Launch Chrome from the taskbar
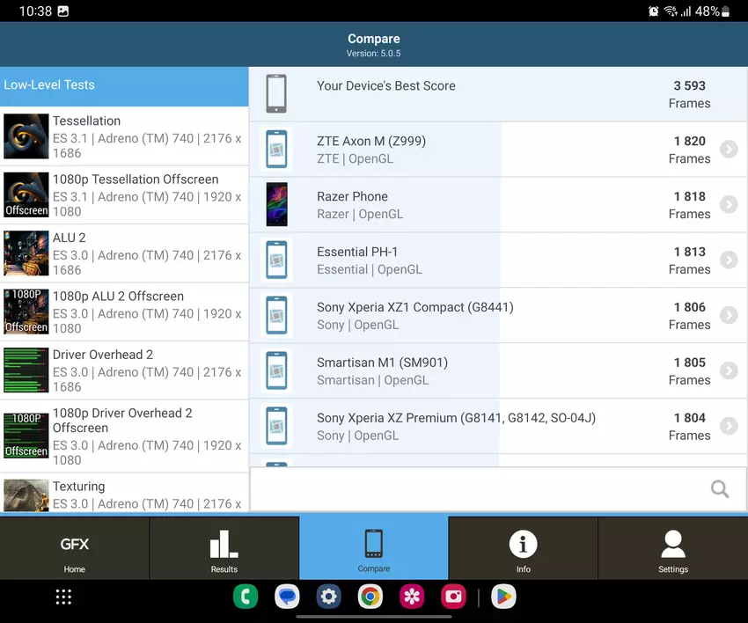This screenshot has height=623, width=748. tap(370, 597)
